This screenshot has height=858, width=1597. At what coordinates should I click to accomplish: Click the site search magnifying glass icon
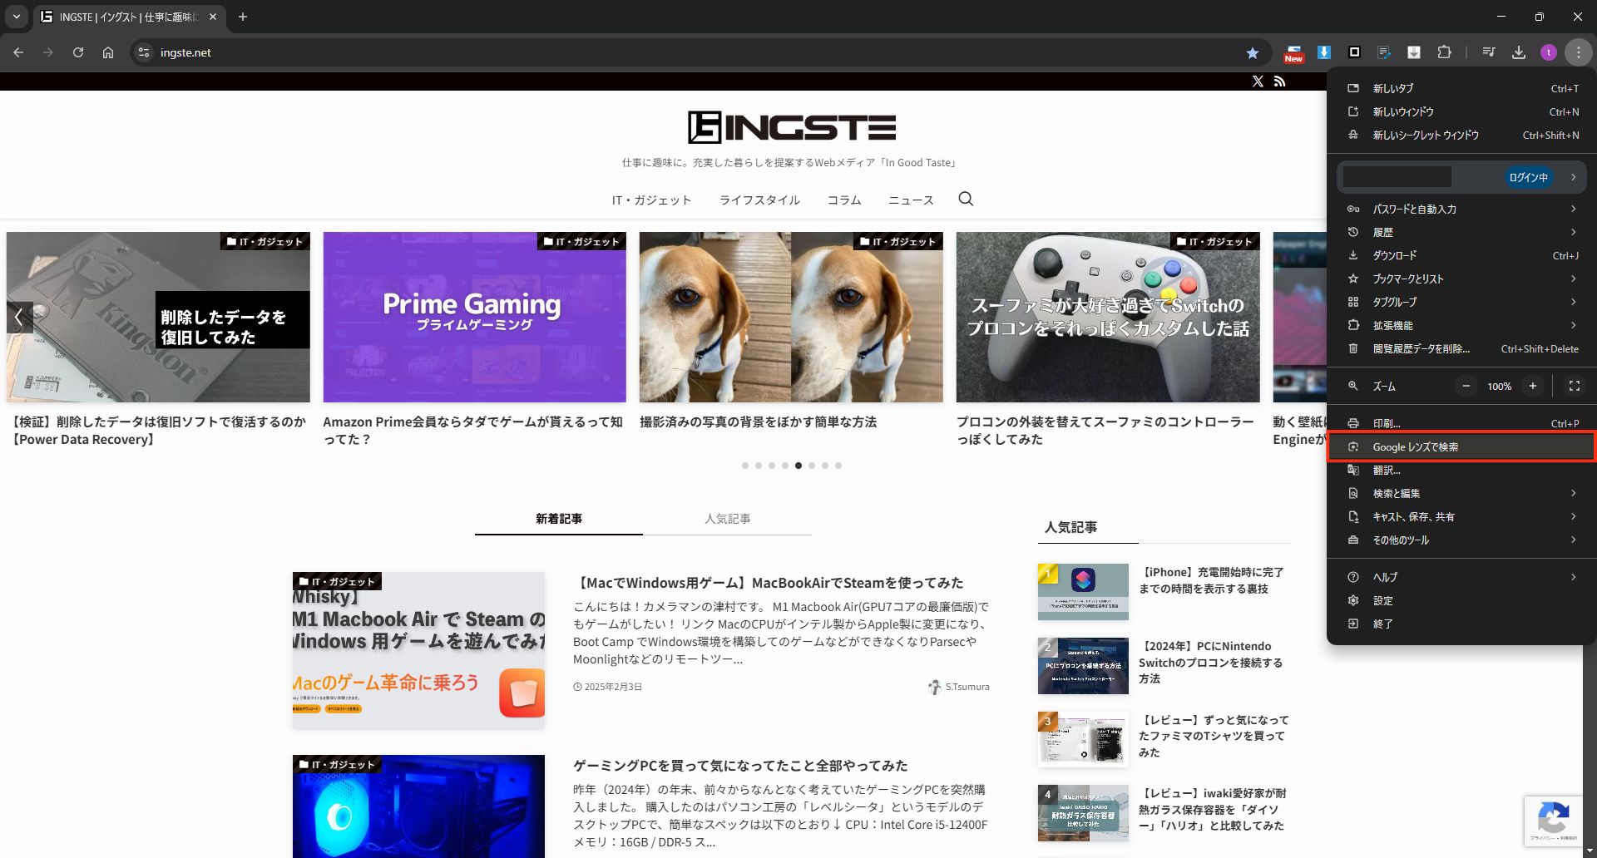[x=965, y=200]
